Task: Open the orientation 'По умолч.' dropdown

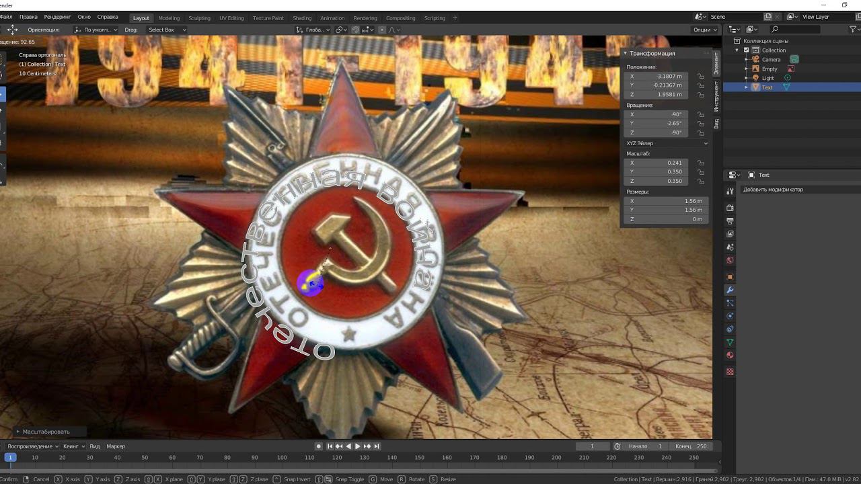Action: click(96, 30)
